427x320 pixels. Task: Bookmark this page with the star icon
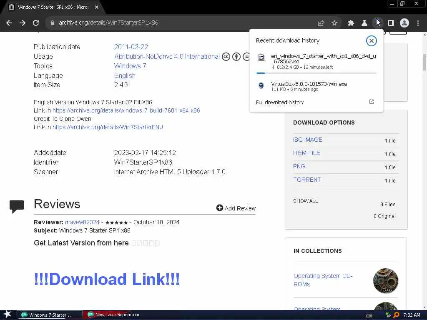click(x=334, y=23)
